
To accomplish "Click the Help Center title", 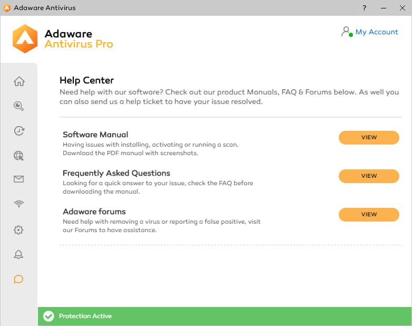I will [87, 80].
